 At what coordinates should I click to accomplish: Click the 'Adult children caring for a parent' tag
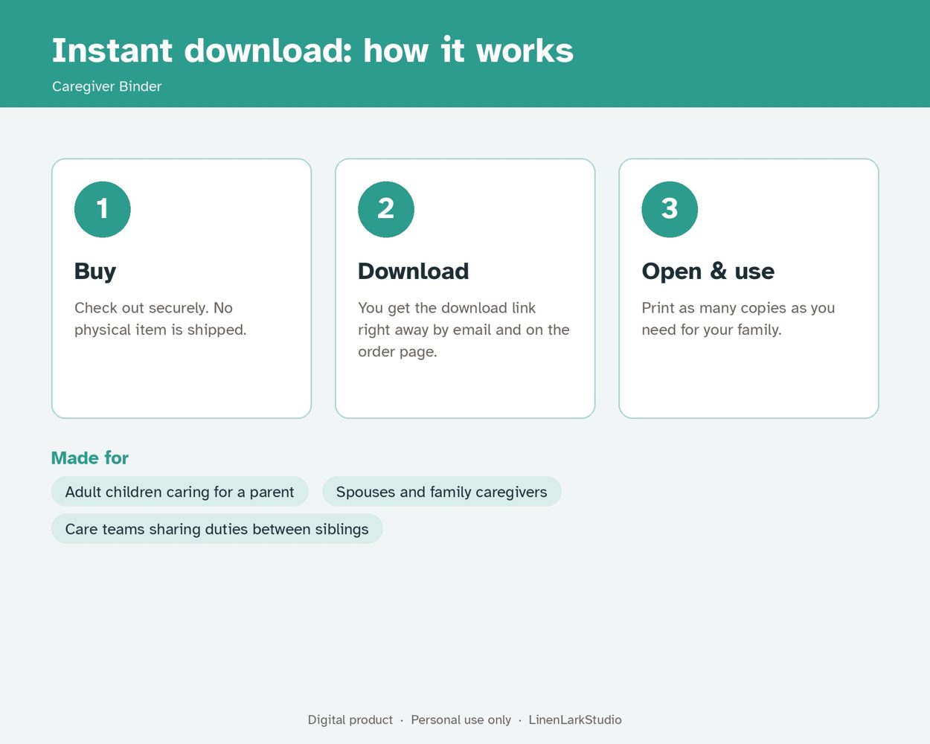[180, 492]
